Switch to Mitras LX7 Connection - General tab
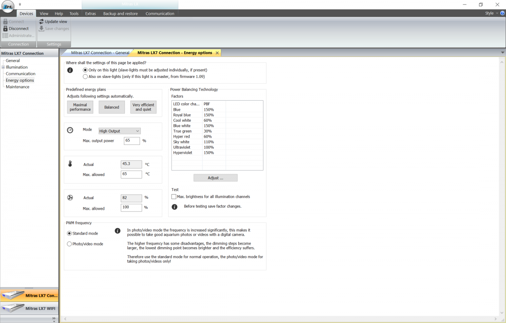Image resolution: width=506 pixels, height=323 pixels. [x=100, y=53]
